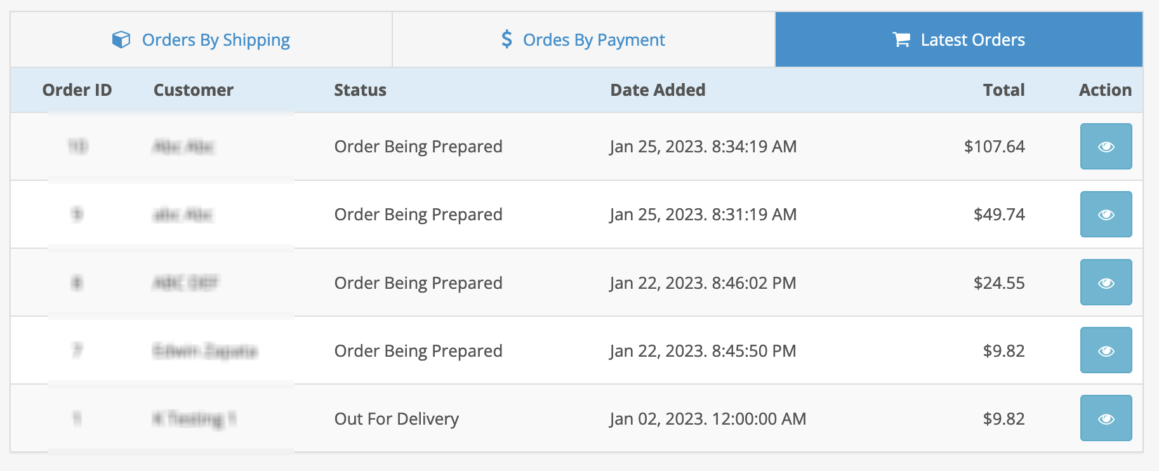Open the Ordes By Payment tab

(583, 39)
